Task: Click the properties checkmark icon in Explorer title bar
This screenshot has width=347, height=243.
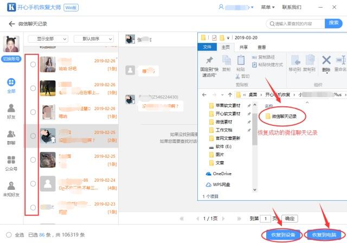Action: click(214, 38)
